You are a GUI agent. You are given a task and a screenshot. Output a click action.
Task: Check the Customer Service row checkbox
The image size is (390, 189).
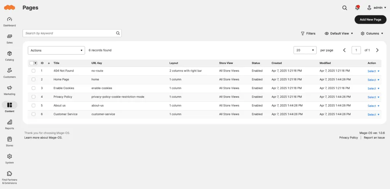[34, 114]
